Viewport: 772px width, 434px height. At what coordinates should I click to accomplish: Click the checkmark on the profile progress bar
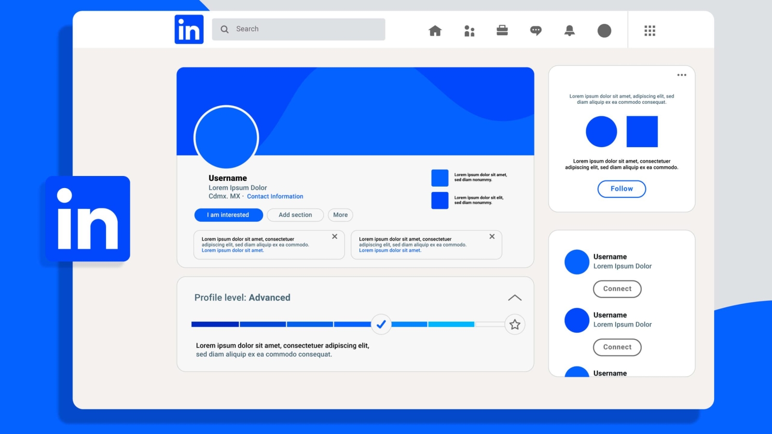pyautogui.click(x=381, y=325)
